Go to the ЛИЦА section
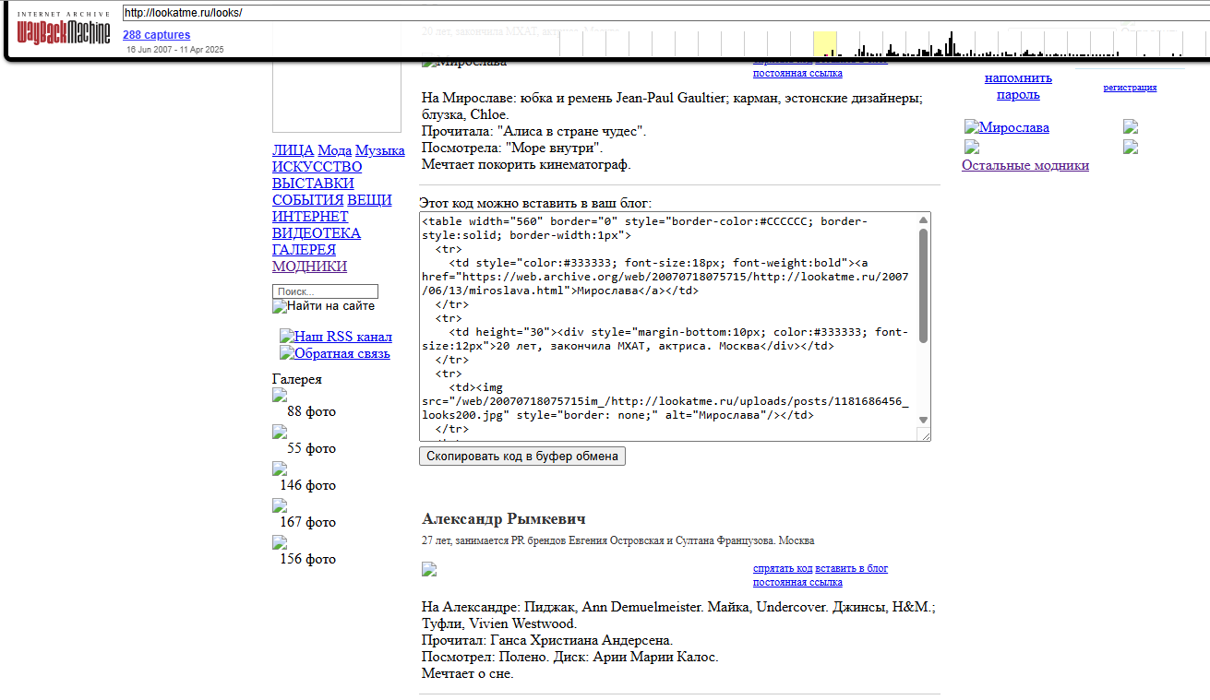Viewport: 1210px width, 700px height. [293, 150]
